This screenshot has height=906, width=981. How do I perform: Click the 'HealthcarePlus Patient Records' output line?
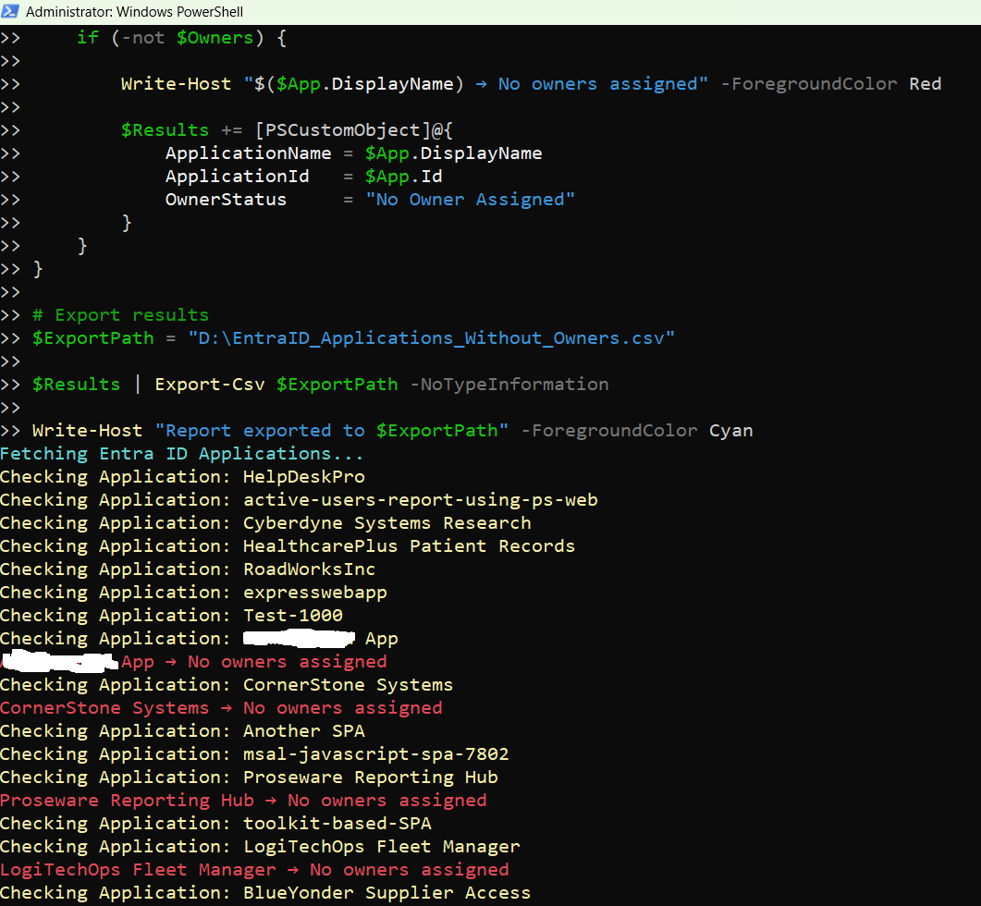click(287, 546)
